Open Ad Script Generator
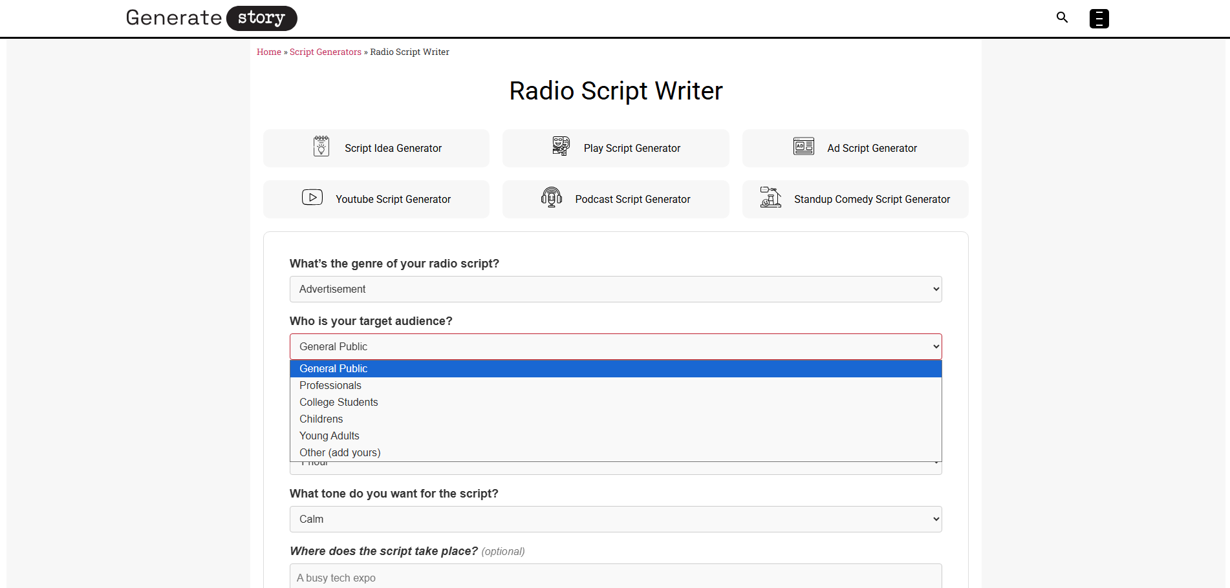The image size is (1230, 588). coord(855,148)
